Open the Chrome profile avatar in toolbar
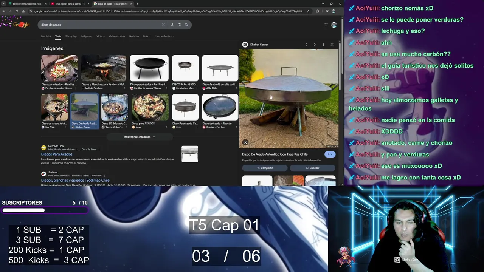This screenshot has height=272, width=484. pyautogui.click(x=333, y=11)
